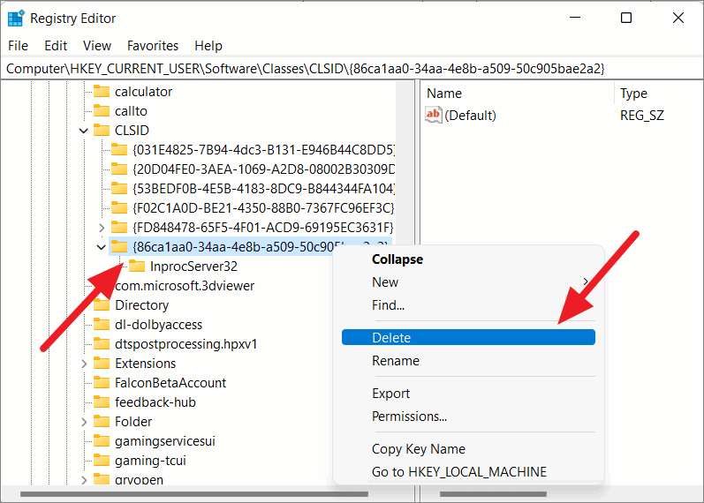704x503 pixels.
Task: Click folder icon of {53BEDF0B-4E5B-4183 key
Action: coord(119,189)
